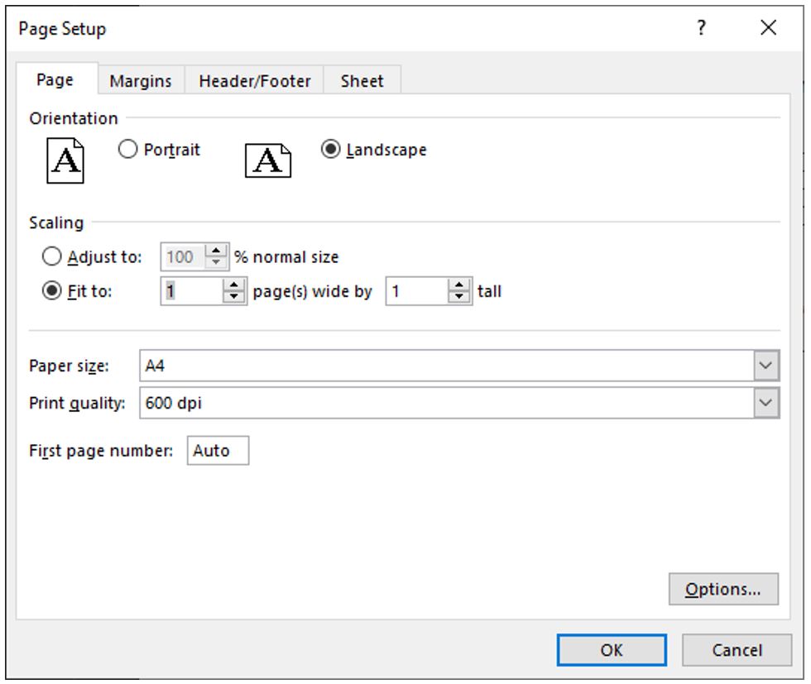811x684 pixels.
Task: Expand the Print quality dropdown
Action: [768, 403]
